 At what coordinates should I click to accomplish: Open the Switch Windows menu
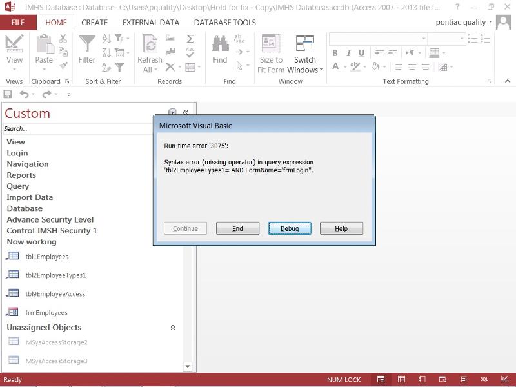click(305, 54)
